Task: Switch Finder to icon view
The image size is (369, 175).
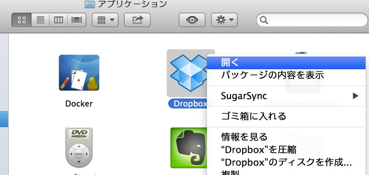Action: tap(21, 20)
